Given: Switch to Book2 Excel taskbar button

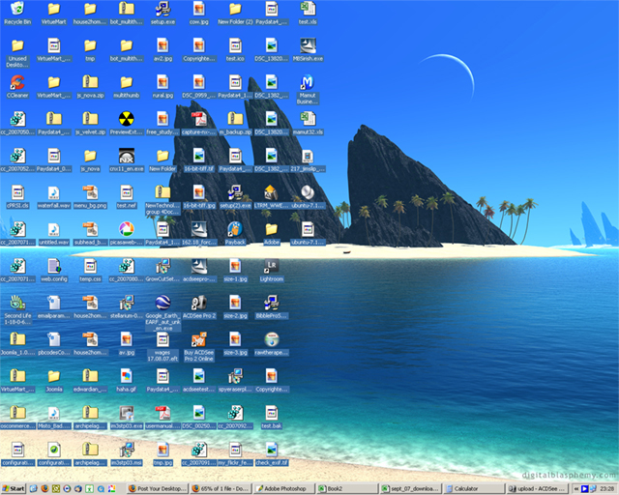Looking at the screenshot, I should coord(347,488).
